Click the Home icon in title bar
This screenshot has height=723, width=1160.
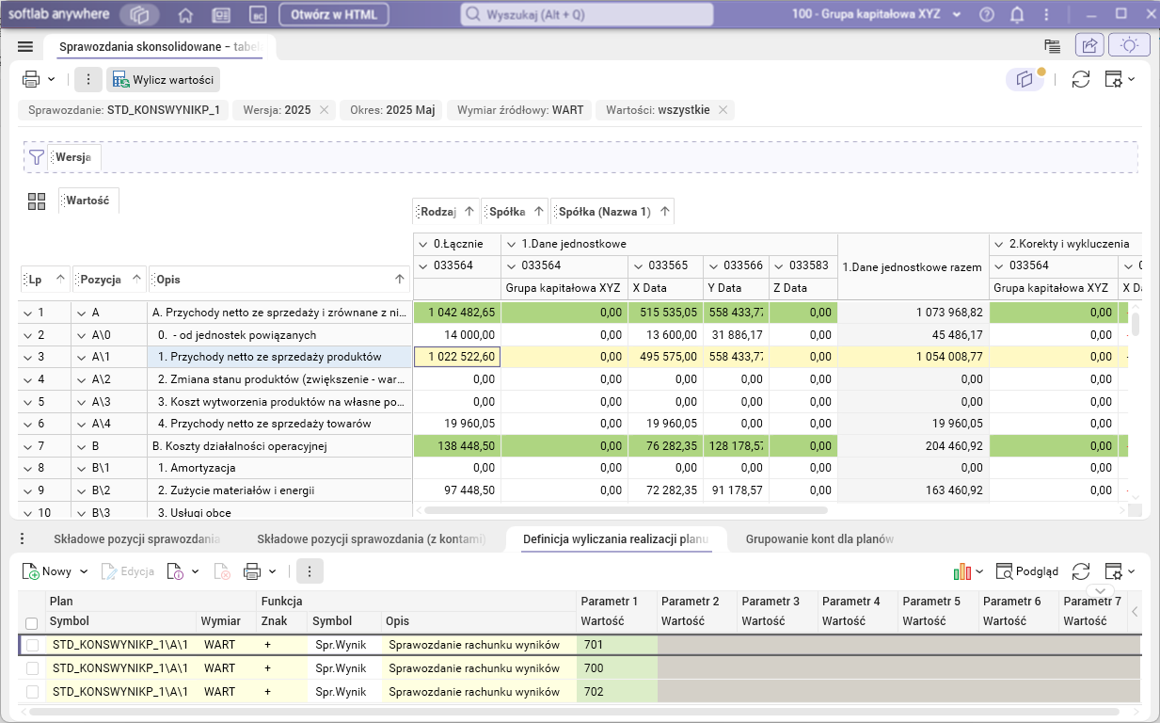185,15
